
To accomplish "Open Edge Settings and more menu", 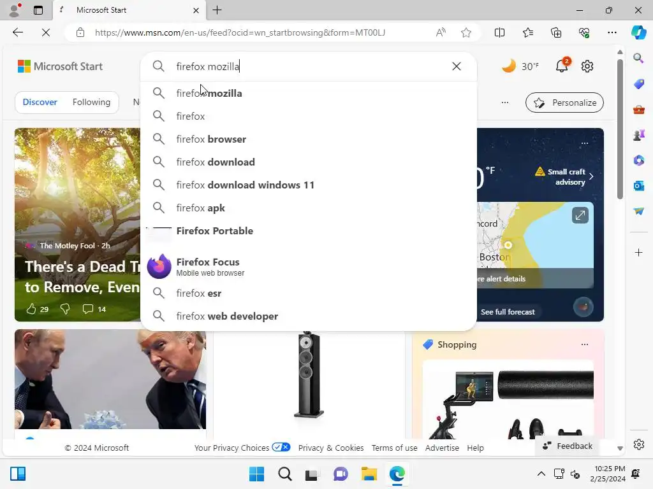I will 612,32.
